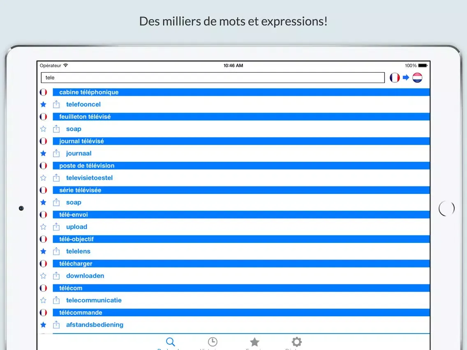This screenshot has width=467, height=350.
Task: Unfavorite telefooncel via its star
Action: pyautogui.click(x=43, y=104)
